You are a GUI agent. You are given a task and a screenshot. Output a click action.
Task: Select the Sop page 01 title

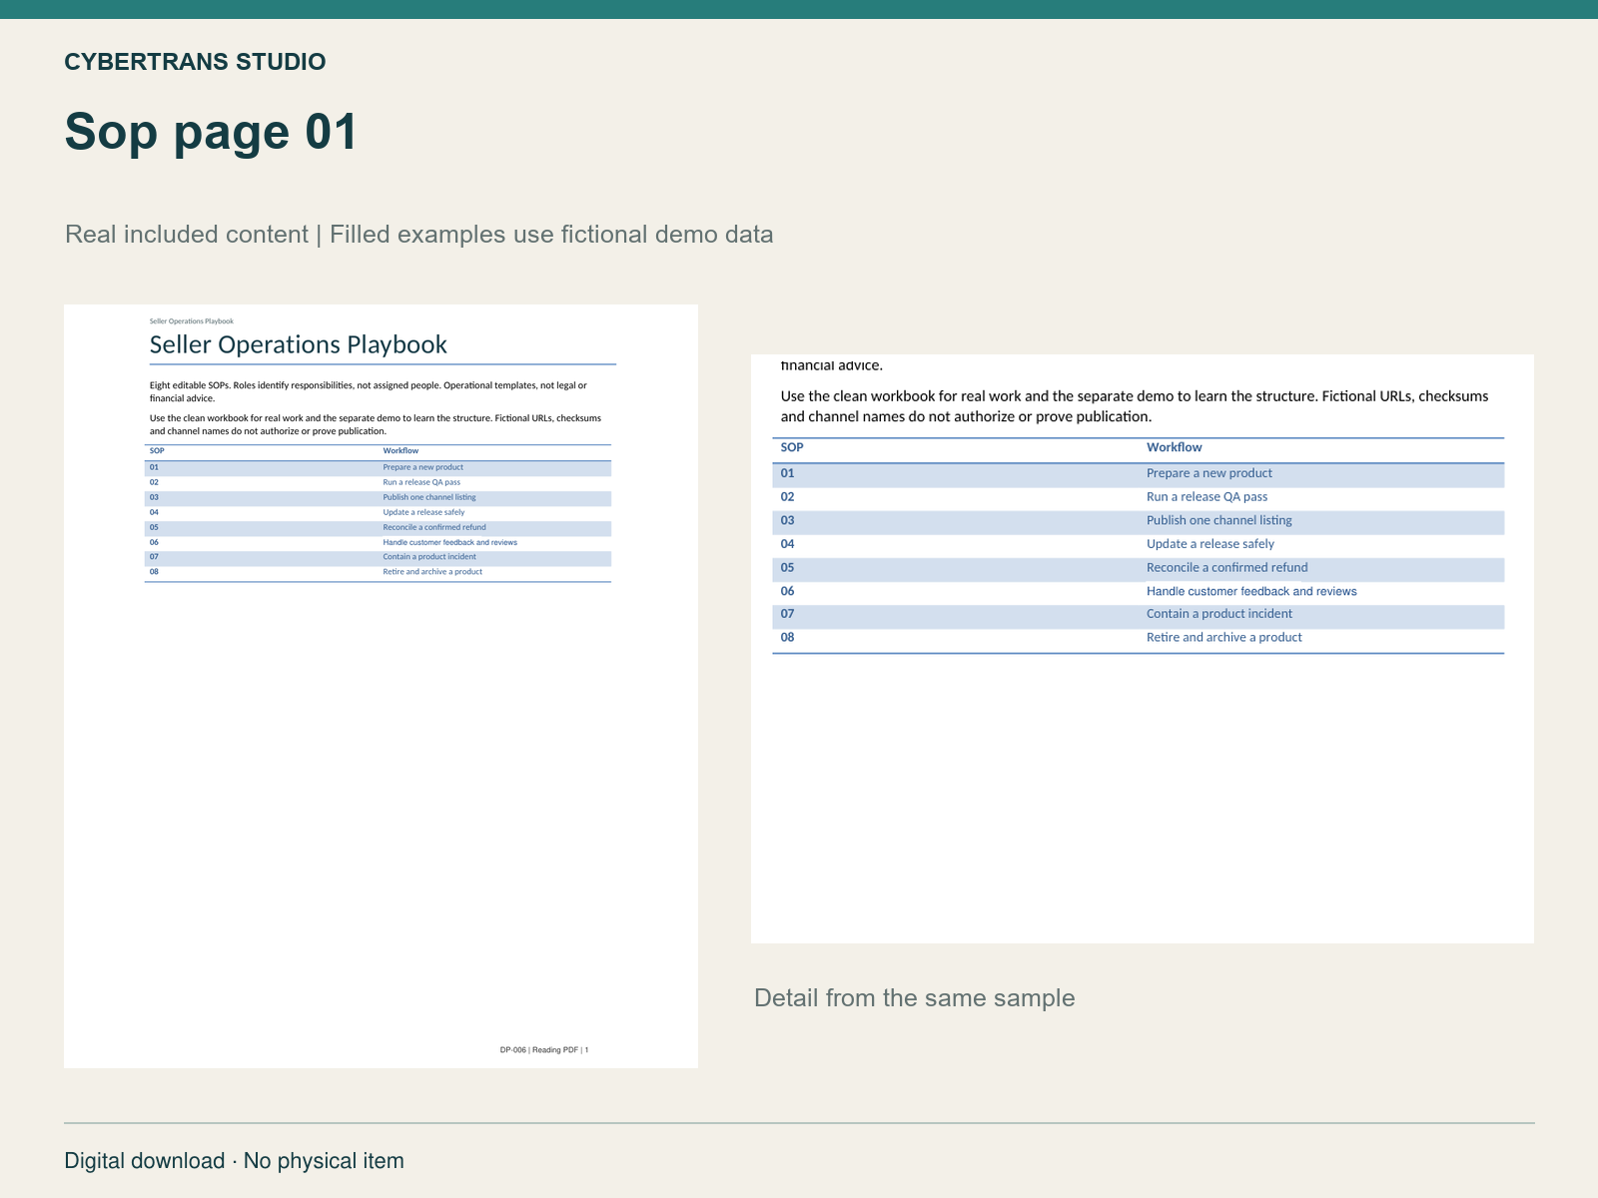coord(211,132)
